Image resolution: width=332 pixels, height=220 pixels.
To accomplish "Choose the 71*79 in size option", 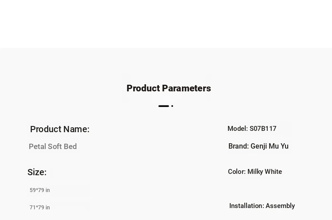I will point(40,207).
